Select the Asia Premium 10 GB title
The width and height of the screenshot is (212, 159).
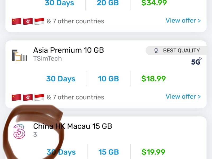(68, 50)
